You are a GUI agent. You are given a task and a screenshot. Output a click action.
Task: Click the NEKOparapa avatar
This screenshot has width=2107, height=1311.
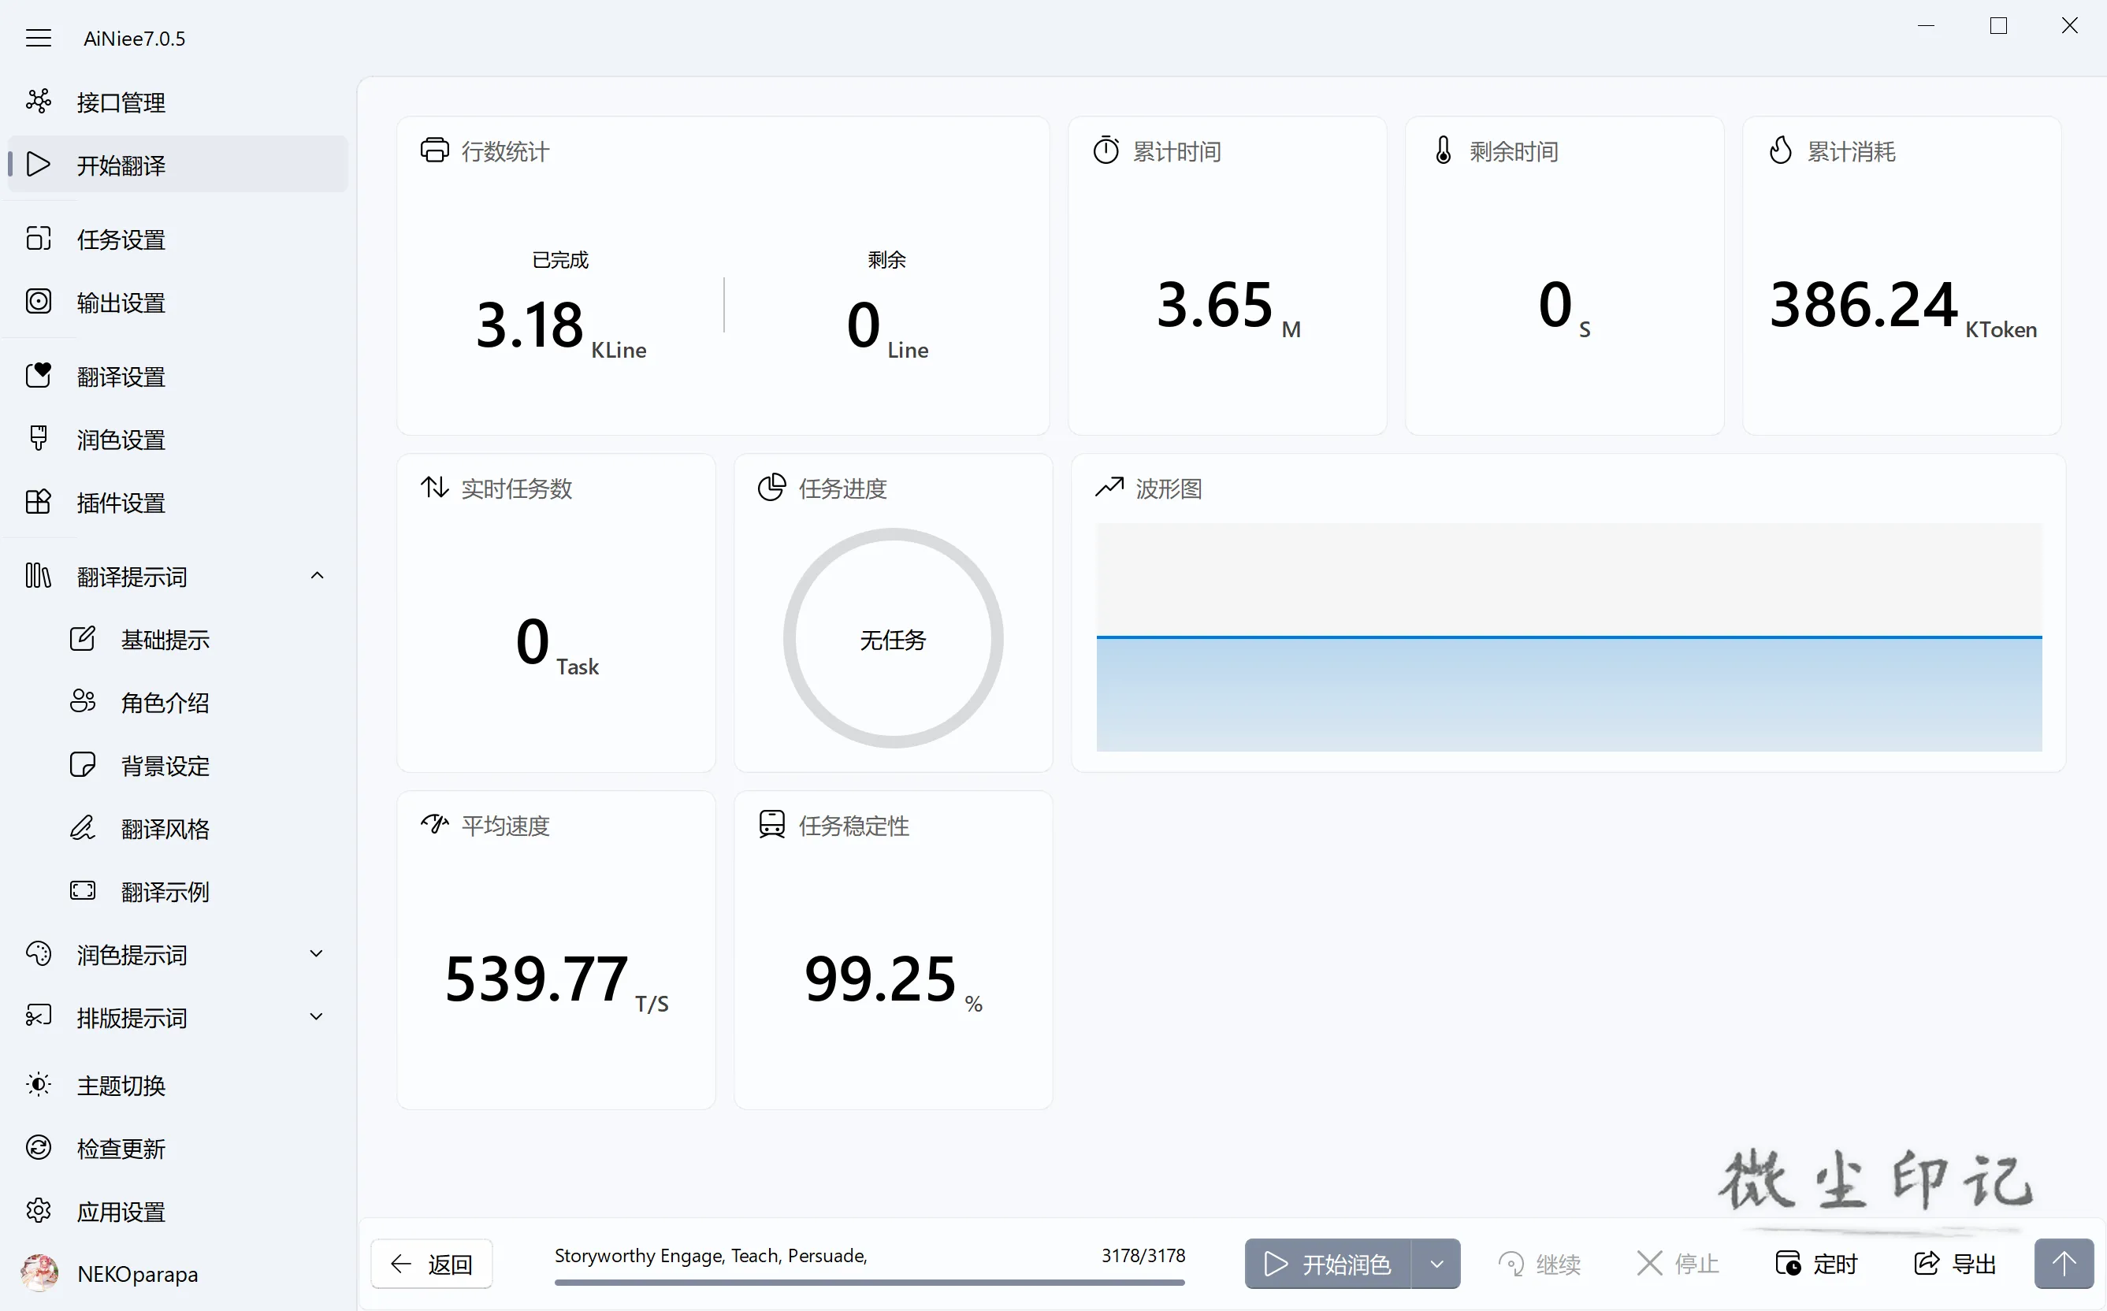click(39, 1274)
